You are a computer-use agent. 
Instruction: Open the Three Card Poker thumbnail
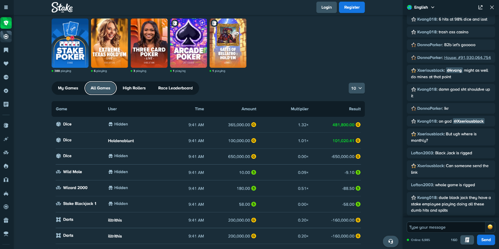click(x=149, y=43)
